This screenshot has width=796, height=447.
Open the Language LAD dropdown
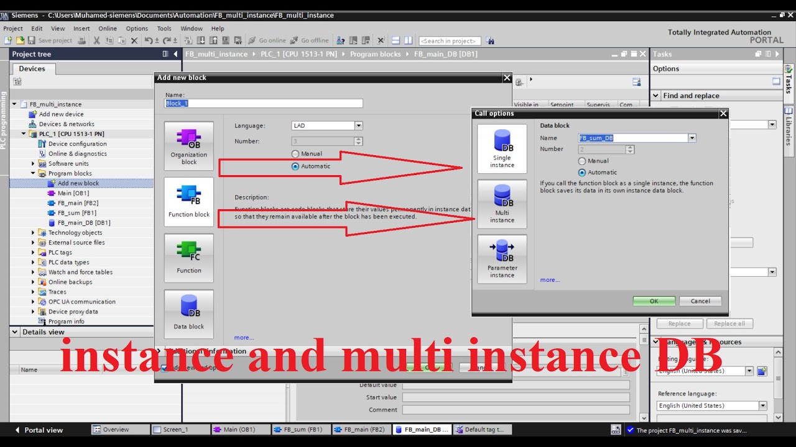[x=358, y=125]
